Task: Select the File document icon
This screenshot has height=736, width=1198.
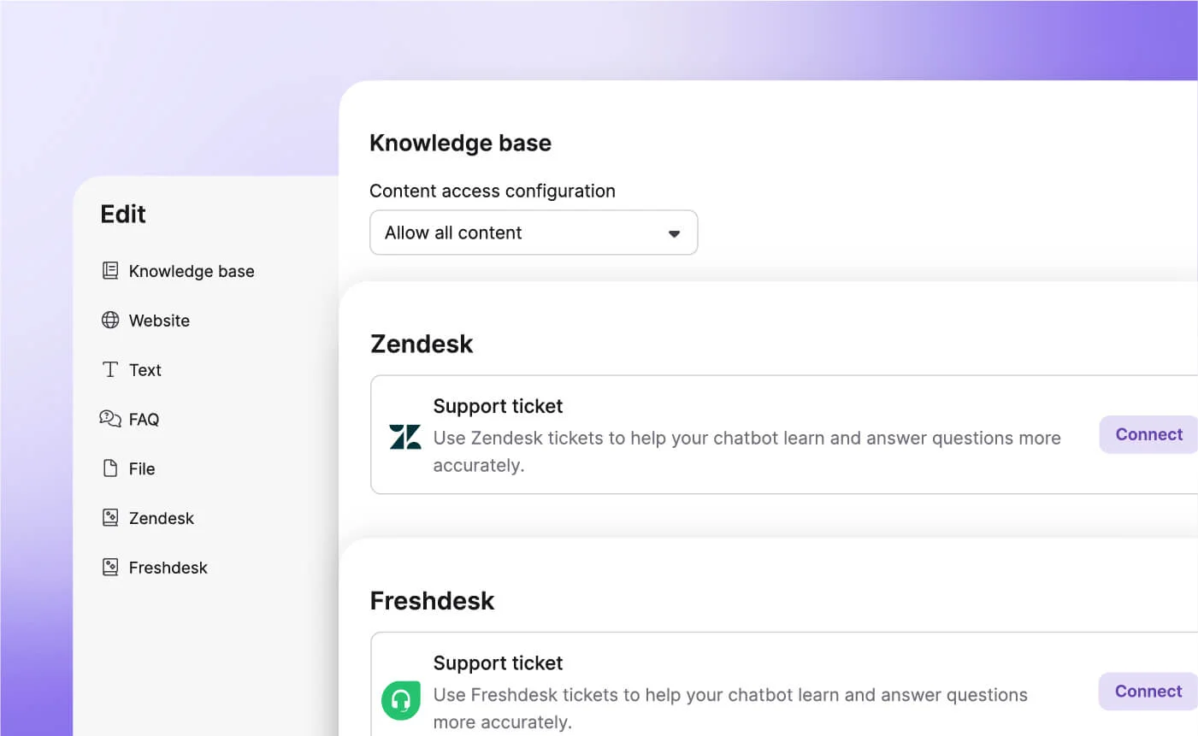Action: [110, 468]
